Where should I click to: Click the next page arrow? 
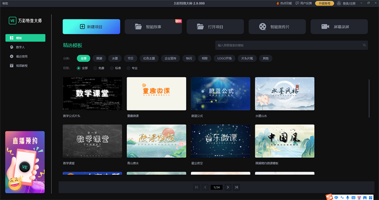point(228,187)
